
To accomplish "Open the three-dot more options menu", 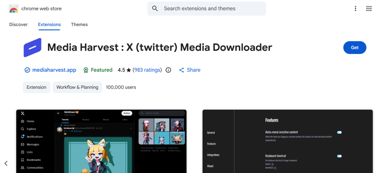I will click(x=355, y=9).
